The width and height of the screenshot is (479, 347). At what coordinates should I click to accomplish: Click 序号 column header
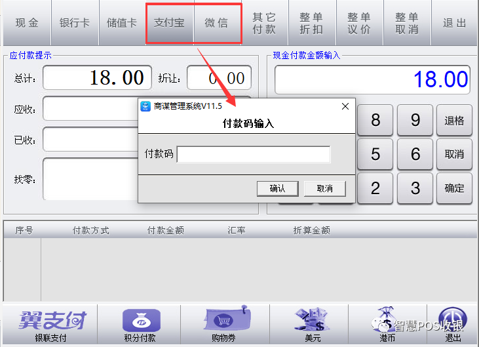coord(24,230)
